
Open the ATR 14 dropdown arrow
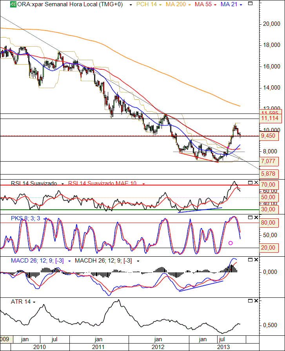click(x=34, y=302)
